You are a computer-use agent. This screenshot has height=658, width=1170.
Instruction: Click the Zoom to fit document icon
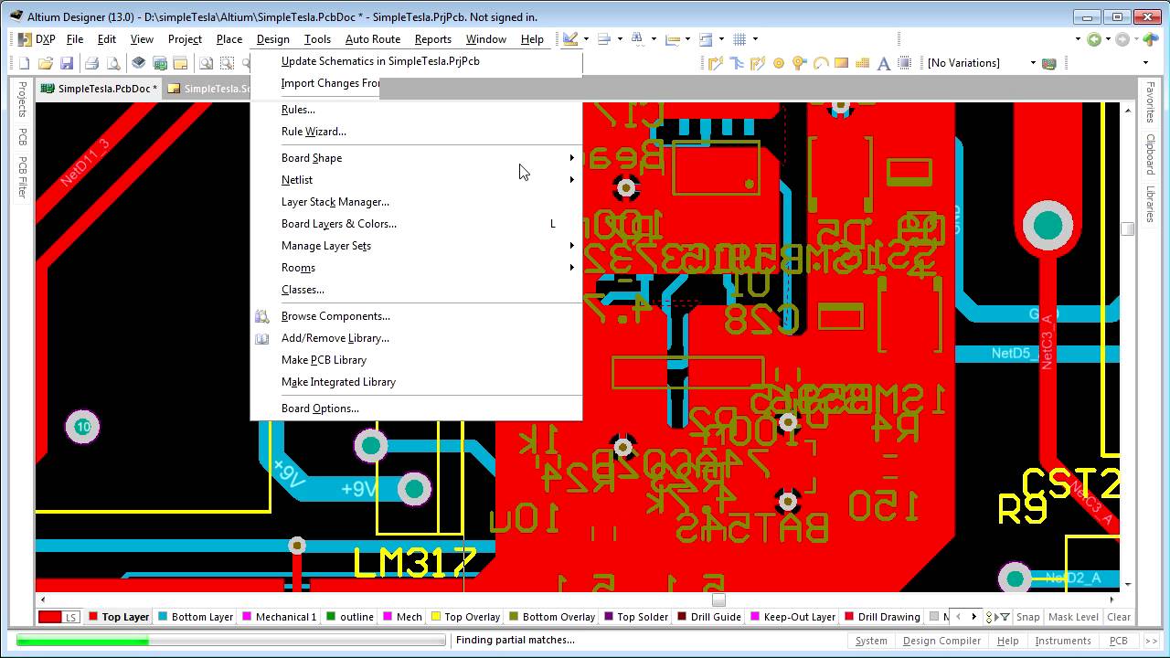(x=206, y=63)
